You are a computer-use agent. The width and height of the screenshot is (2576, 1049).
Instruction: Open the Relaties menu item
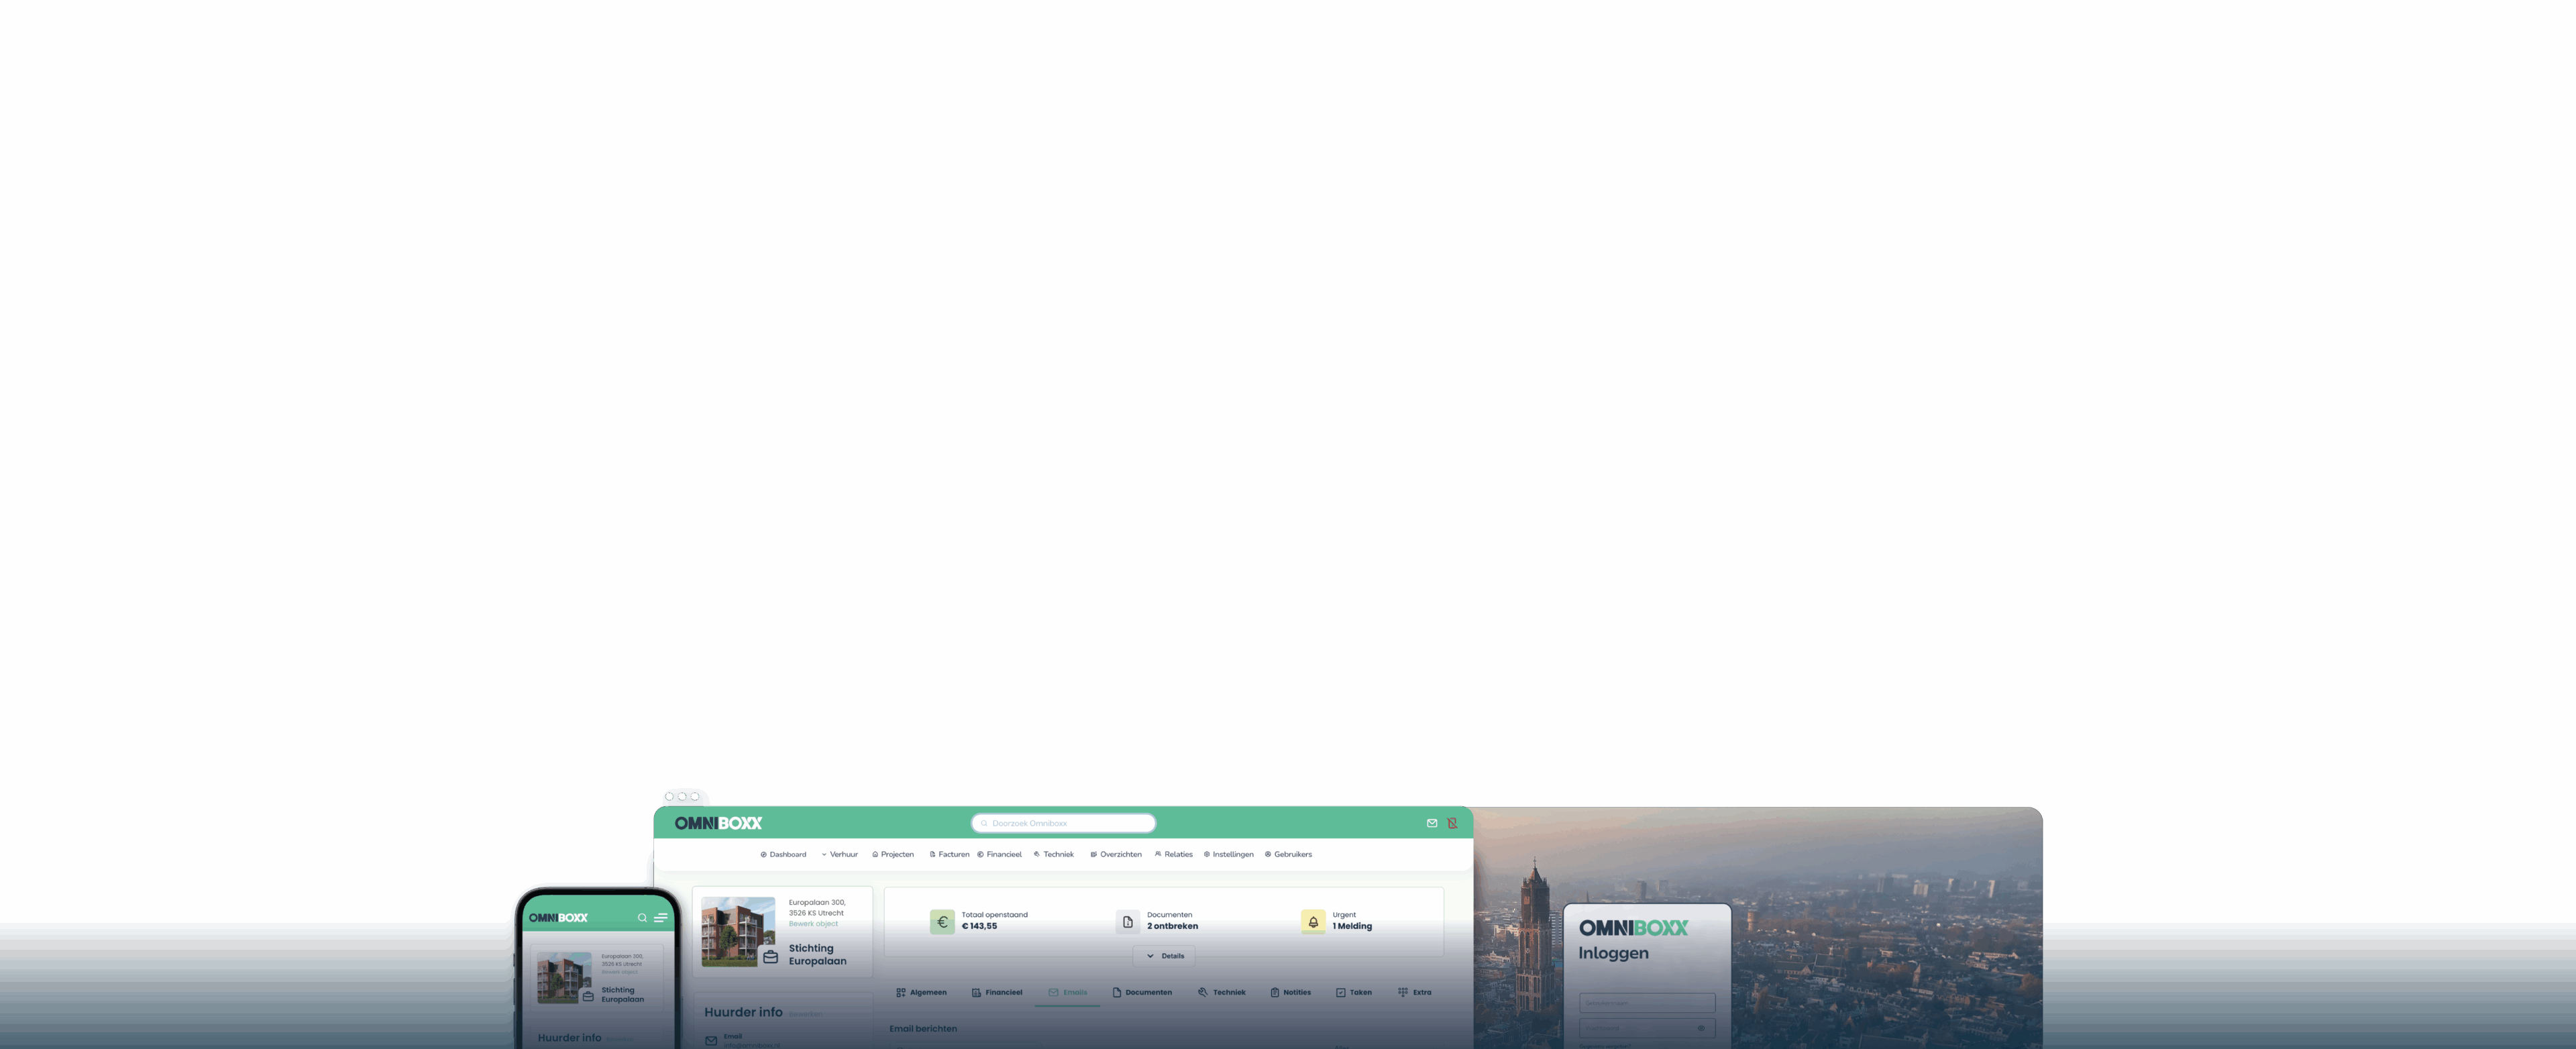point(1174,854)
